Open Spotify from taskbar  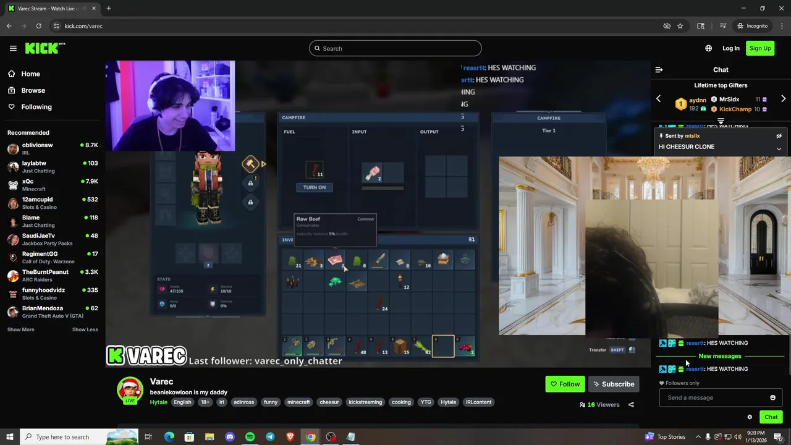pyautogui.click(x=250, y=437)
